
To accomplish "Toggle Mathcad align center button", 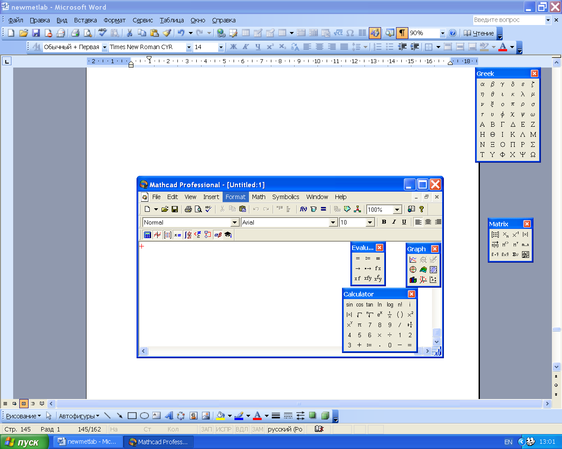I will [428, 222].
